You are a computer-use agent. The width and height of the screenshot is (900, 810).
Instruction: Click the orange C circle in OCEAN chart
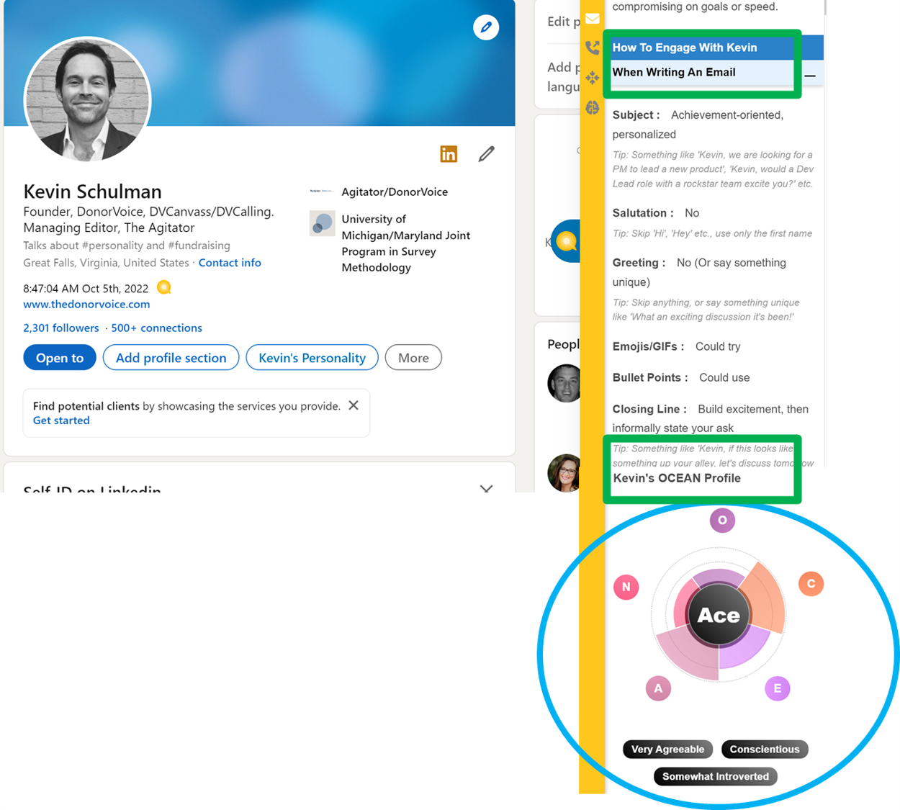point(811,584)
